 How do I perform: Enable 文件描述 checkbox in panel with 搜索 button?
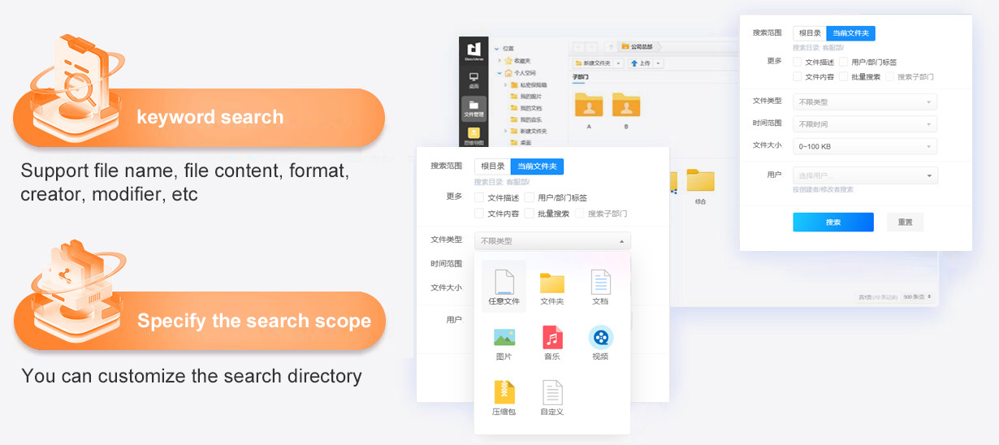click(x=798, y=62)
